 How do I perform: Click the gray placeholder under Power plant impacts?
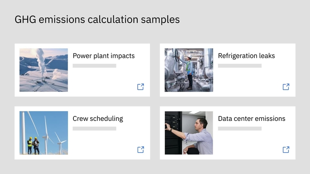pyautogui.click(x=94, y=66)
